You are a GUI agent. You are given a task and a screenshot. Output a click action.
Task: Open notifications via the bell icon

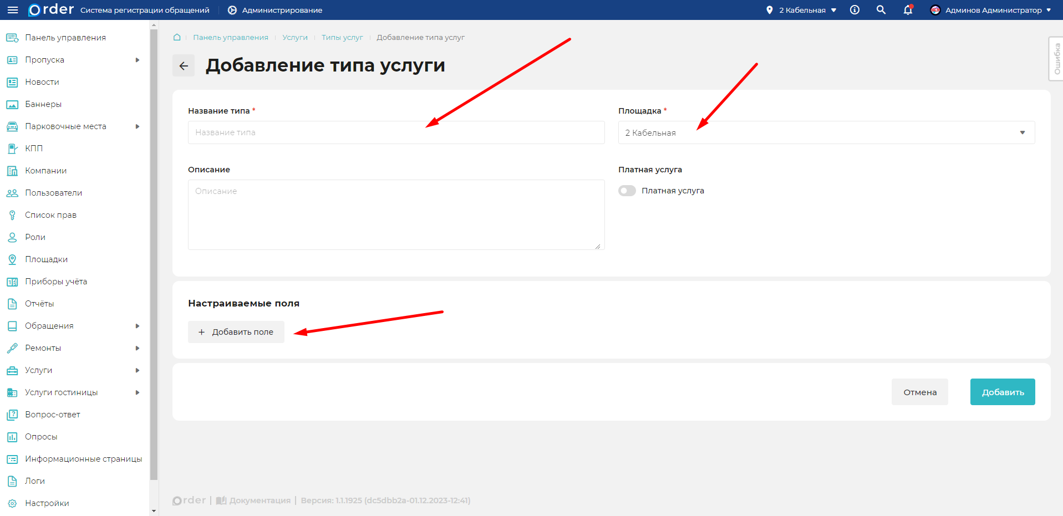908,10
